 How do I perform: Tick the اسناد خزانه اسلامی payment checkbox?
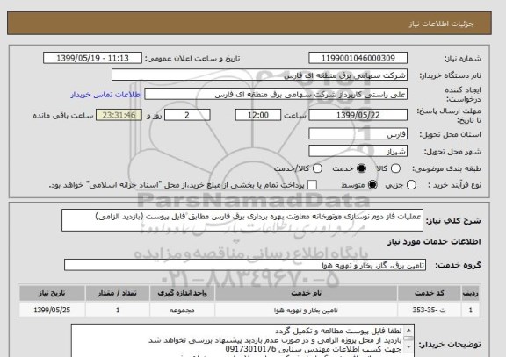pos(312,185)
